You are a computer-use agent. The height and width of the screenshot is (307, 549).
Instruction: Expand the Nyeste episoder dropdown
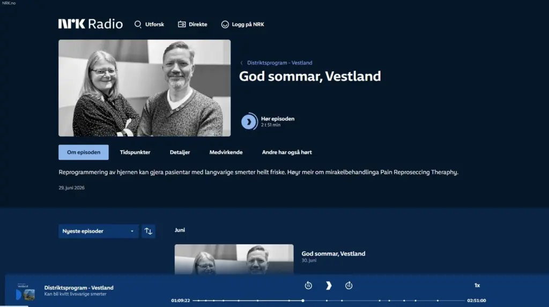click(99, 231)
